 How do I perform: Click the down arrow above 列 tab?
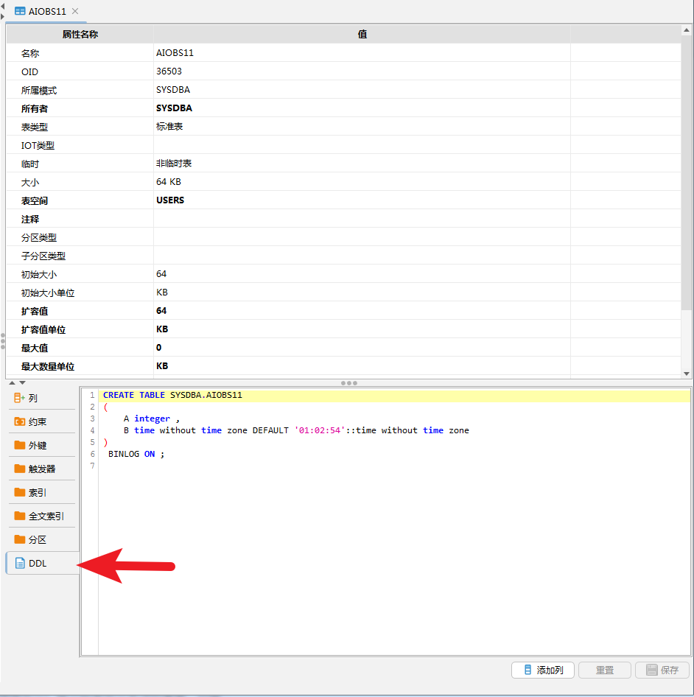tap(22, 382)
